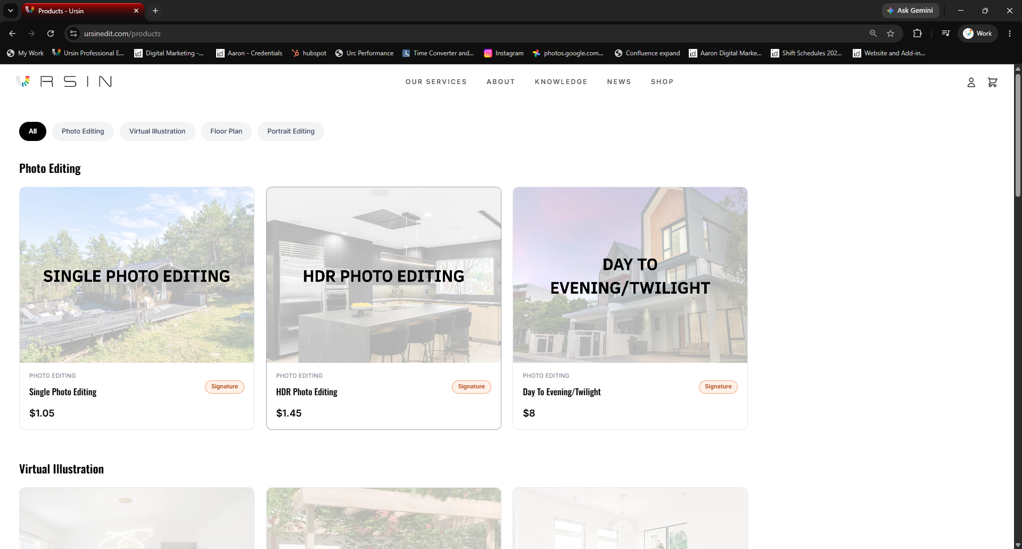Filter products by Floor Plan
Image resolution: width=1022 pixels, height=549 pixels.
226,131
